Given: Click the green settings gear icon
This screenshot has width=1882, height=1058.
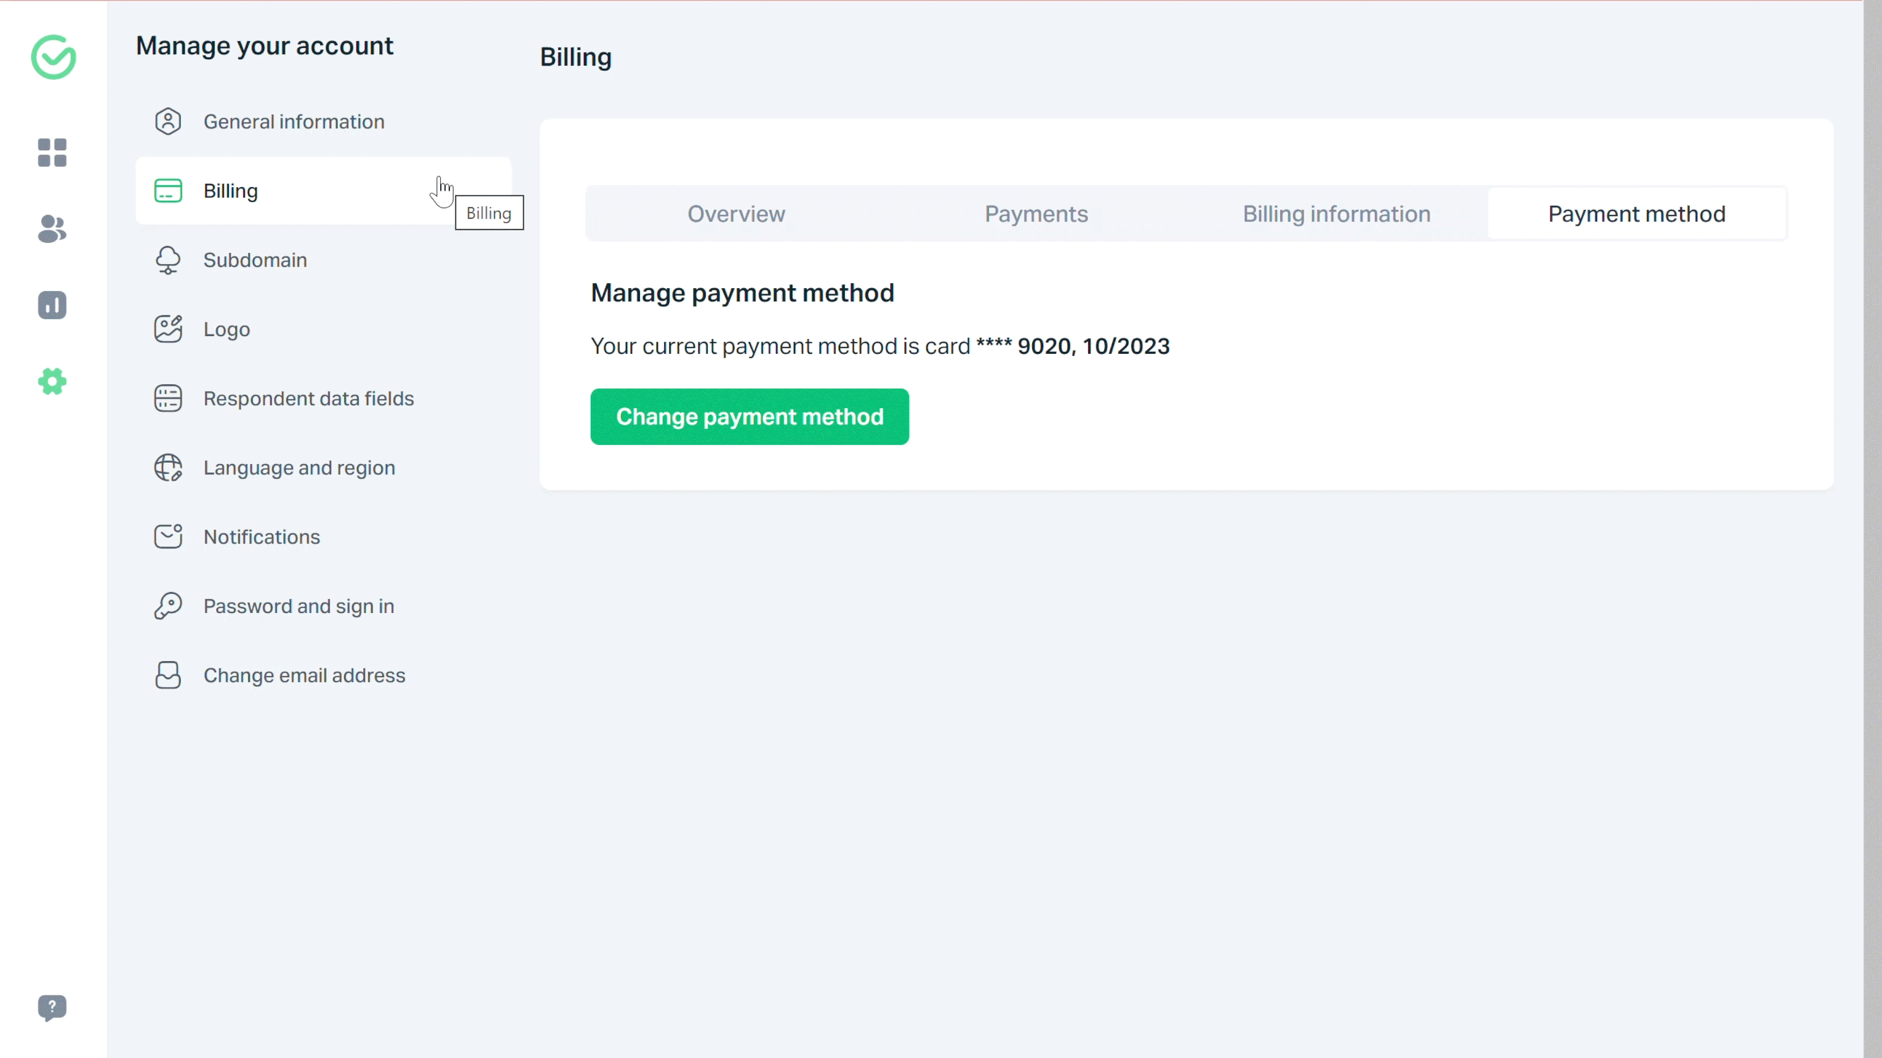Looking at the screenshot, I should pos(52,381).
